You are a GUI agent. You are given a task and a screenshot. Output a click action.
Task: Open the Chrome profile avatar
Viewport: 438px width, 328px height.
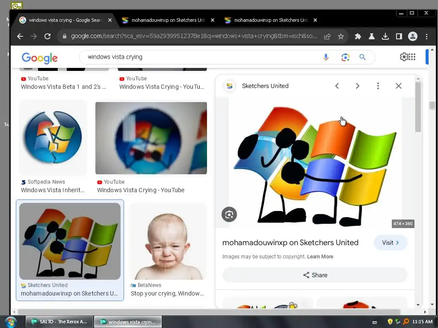click(413, 36)
